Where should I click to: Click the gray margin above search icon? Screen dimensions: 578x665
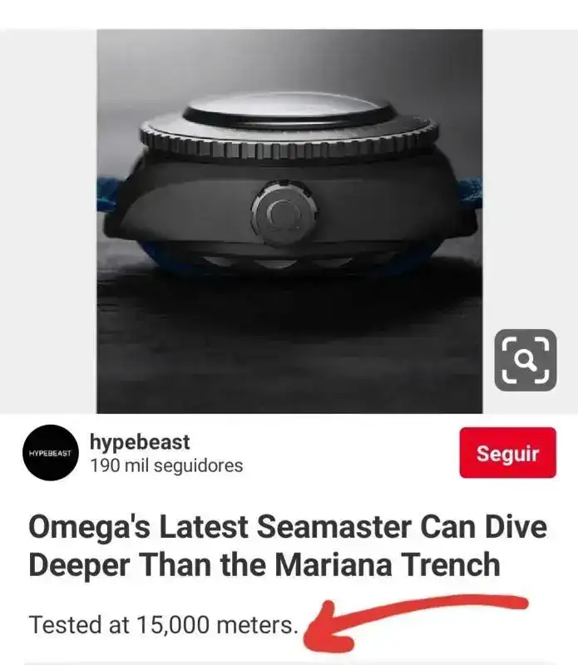pyautogui.click(x=530, y=178)
